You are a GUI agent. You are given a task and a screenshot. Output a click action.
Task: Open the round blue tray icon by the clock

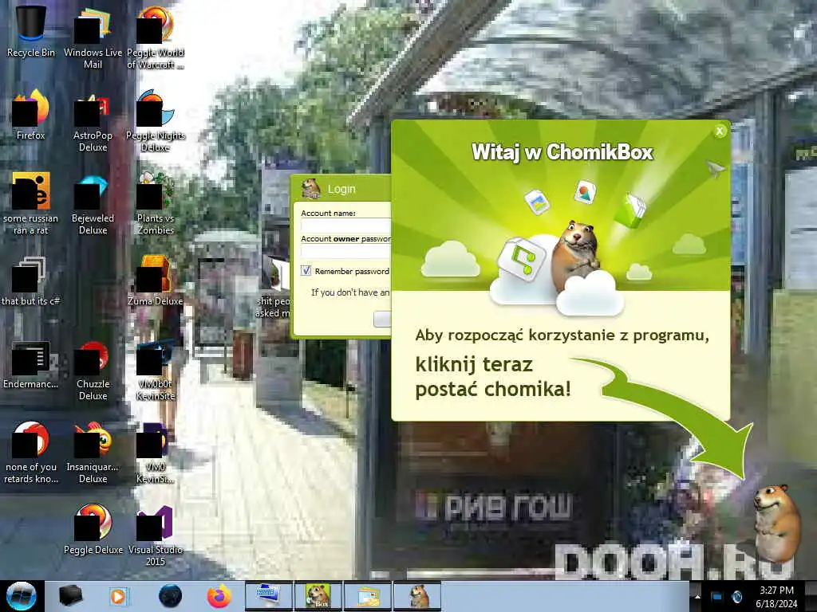(736, 596)
